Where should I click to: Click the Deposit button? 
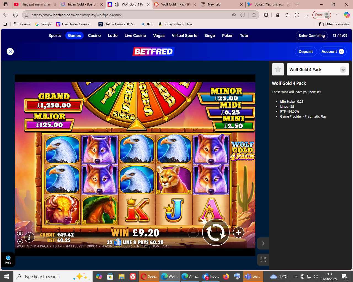coord(306,51)
